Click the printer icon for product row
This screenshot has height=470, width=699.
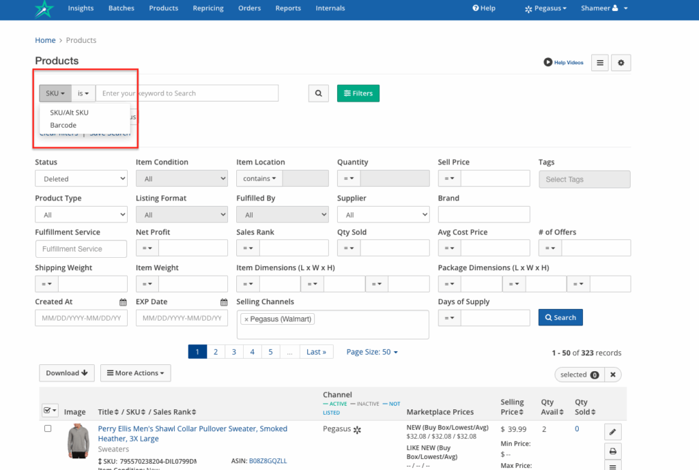(612, 451)
